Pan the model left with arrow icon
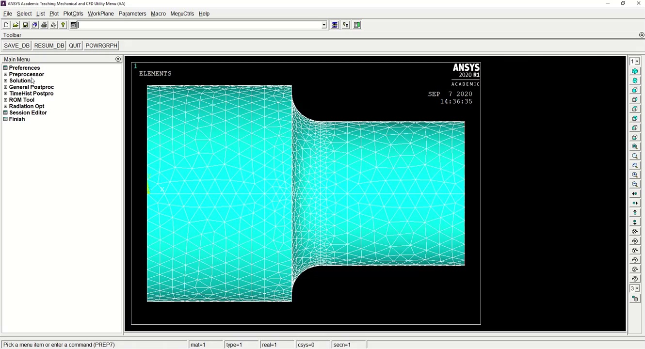This screenshot has height=349, width=645. 635,193
